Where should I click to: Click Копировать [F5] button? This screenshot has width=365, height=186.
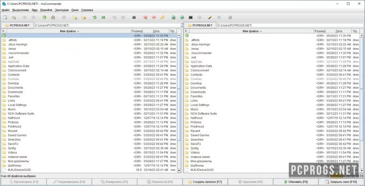point(115,181)
